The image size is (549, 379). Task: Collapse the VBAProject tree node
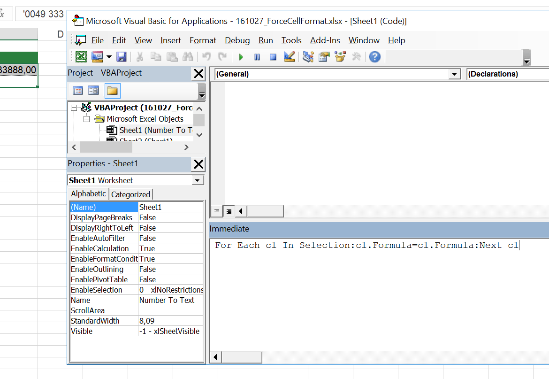click(x=74, y=108)
